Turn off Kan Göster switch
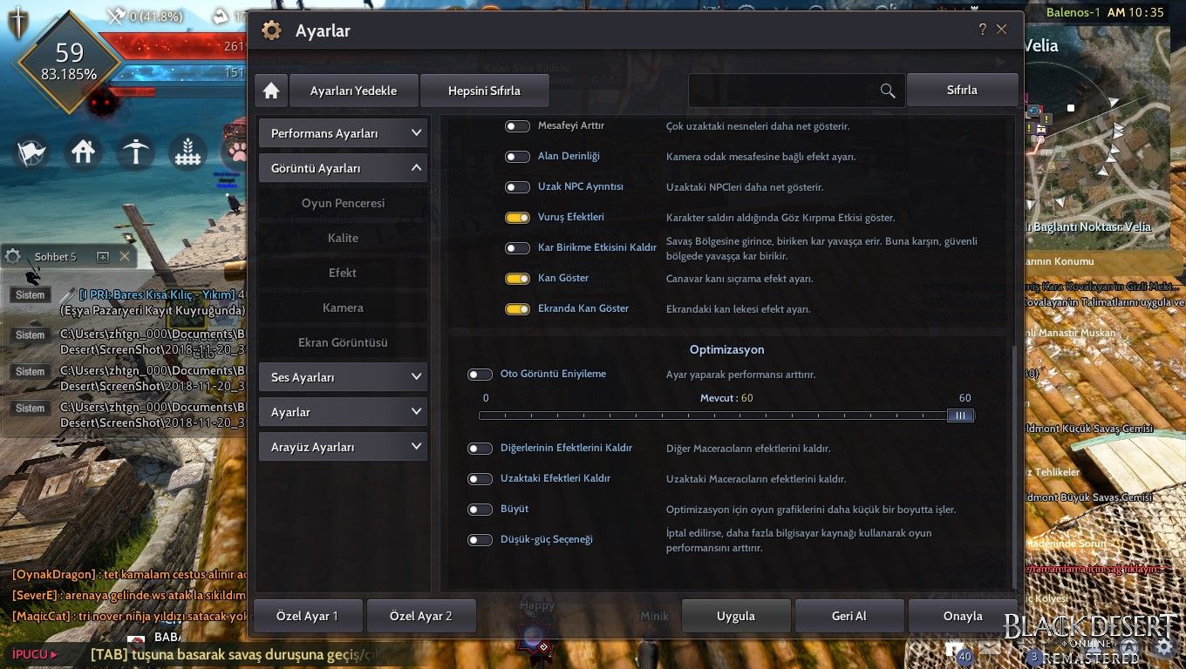 [517, 279]
